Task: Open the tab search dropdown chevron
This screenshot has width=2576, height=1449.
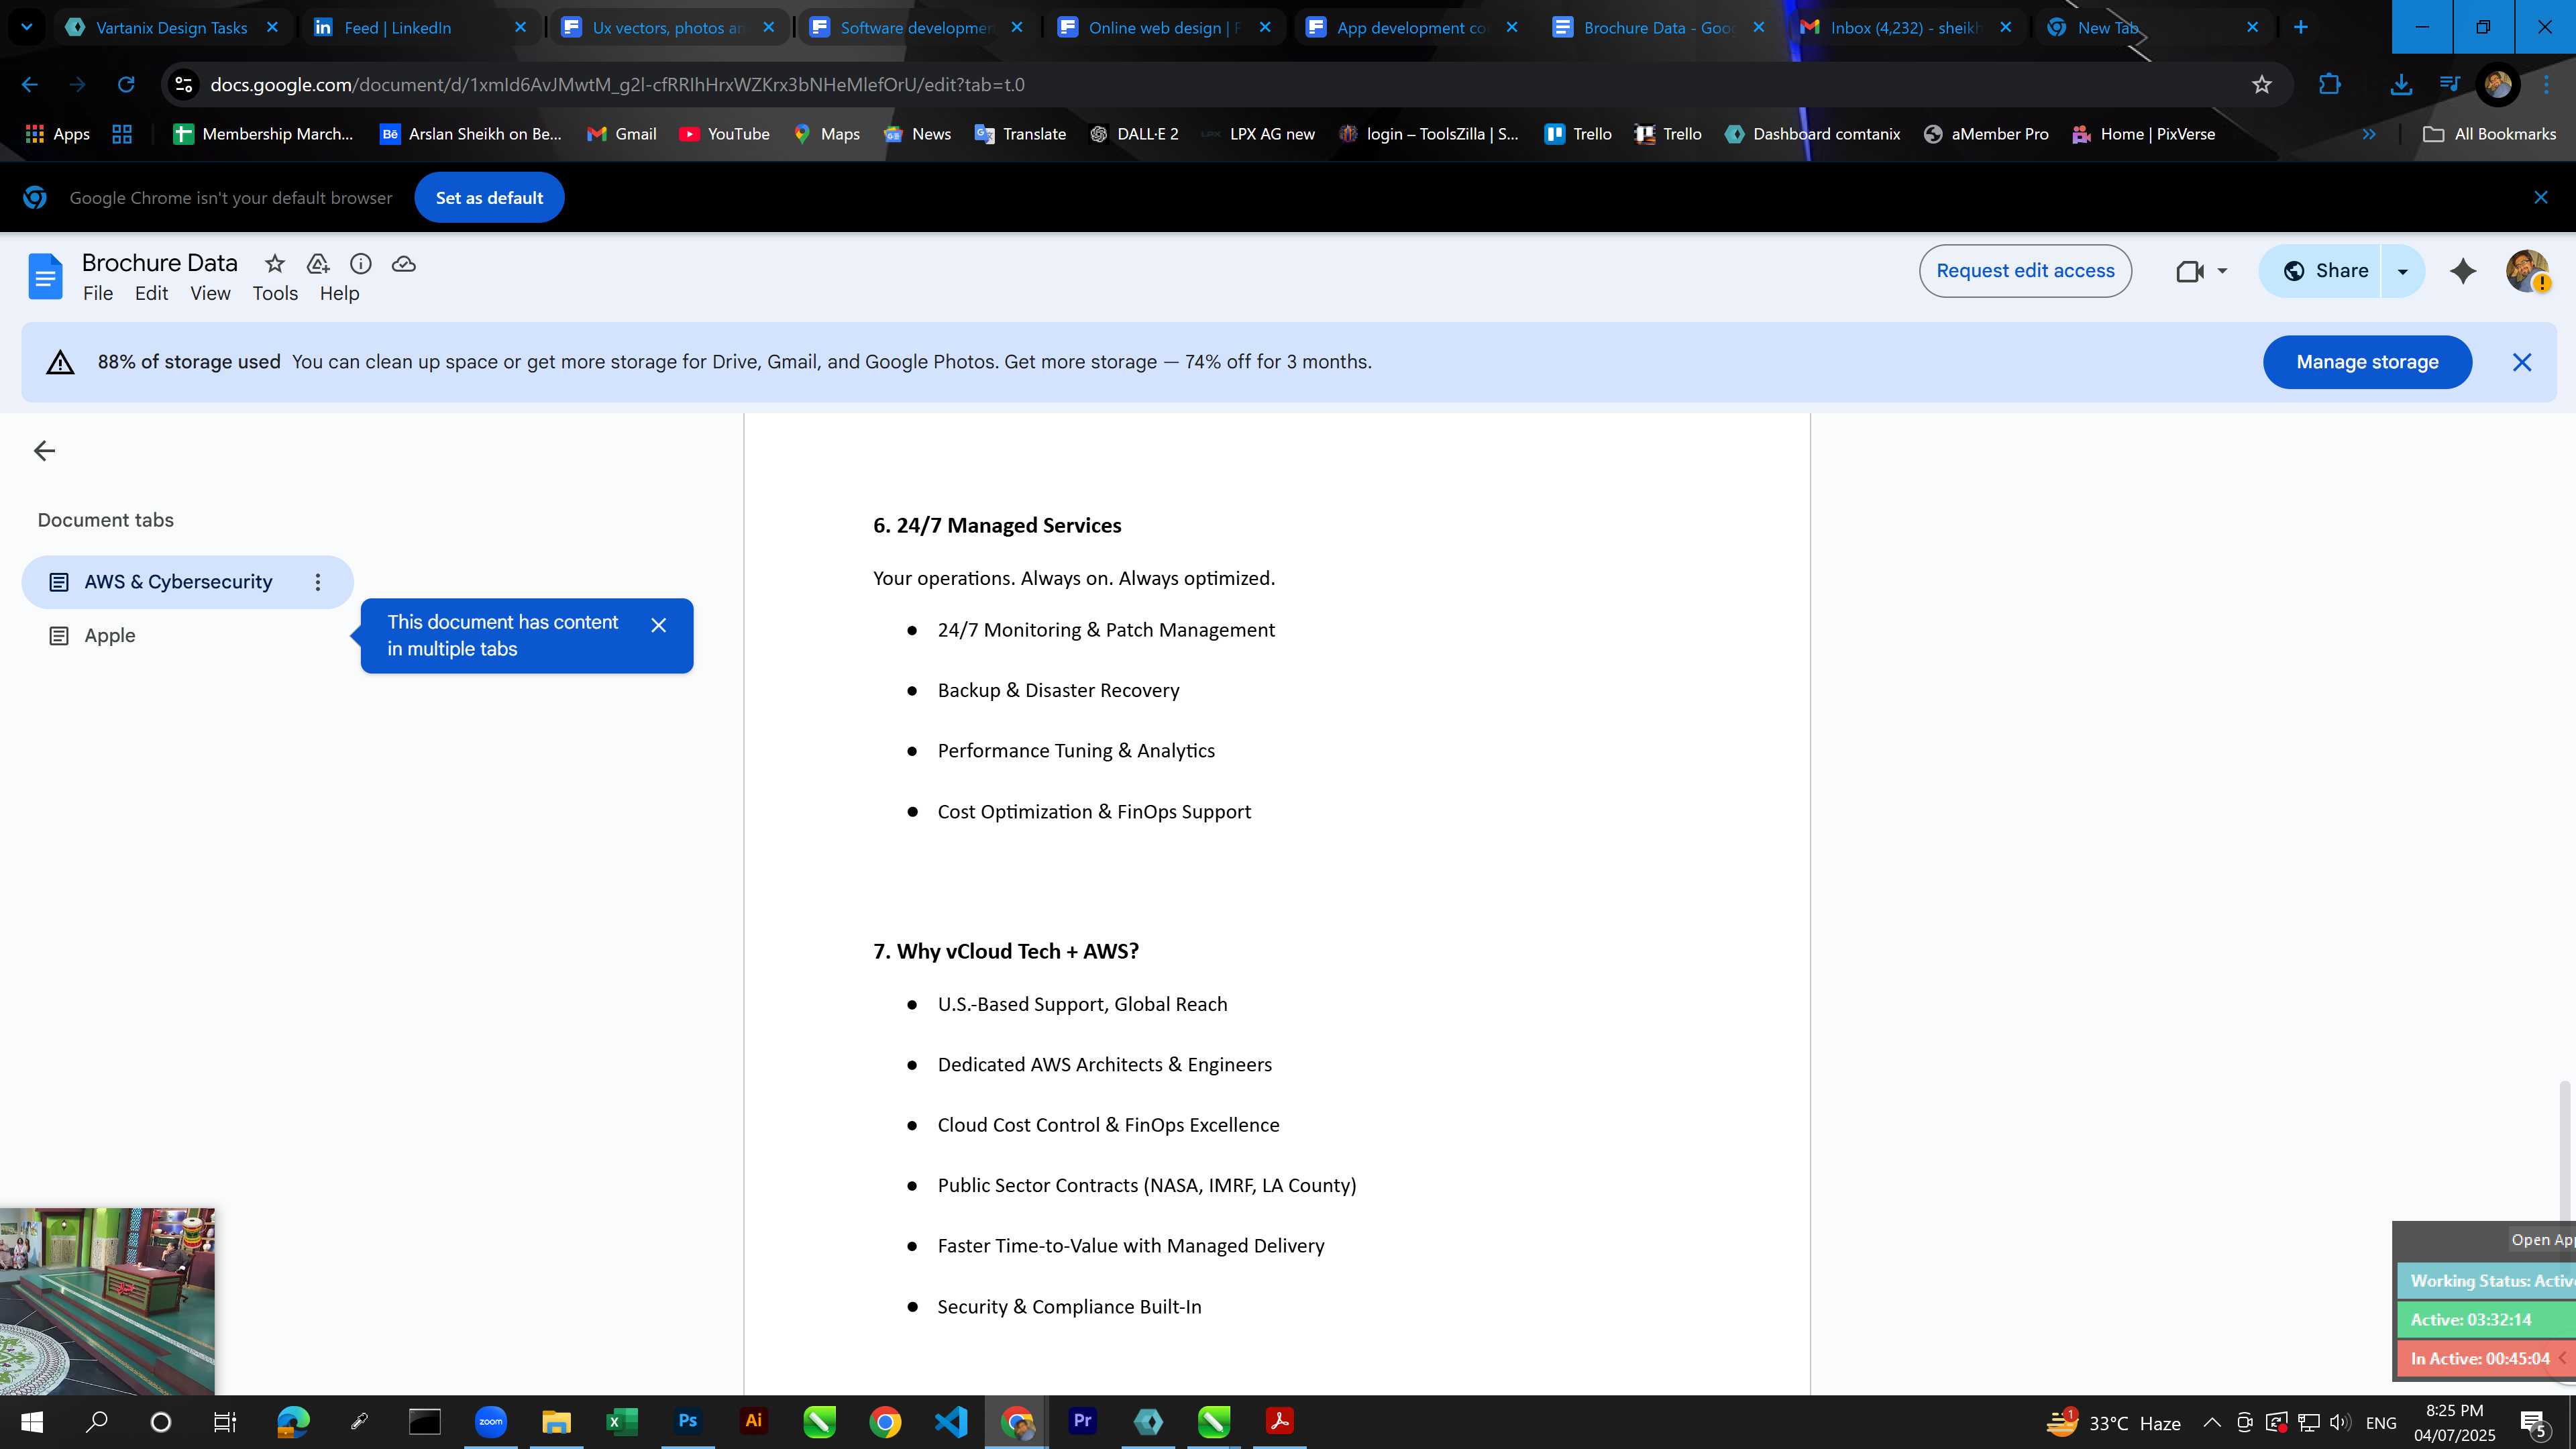Action: 27,28
